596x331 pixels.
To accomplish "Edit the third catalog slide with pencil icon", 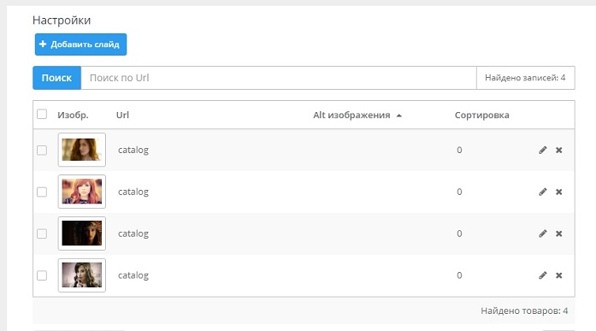I will tap(543, 233).
